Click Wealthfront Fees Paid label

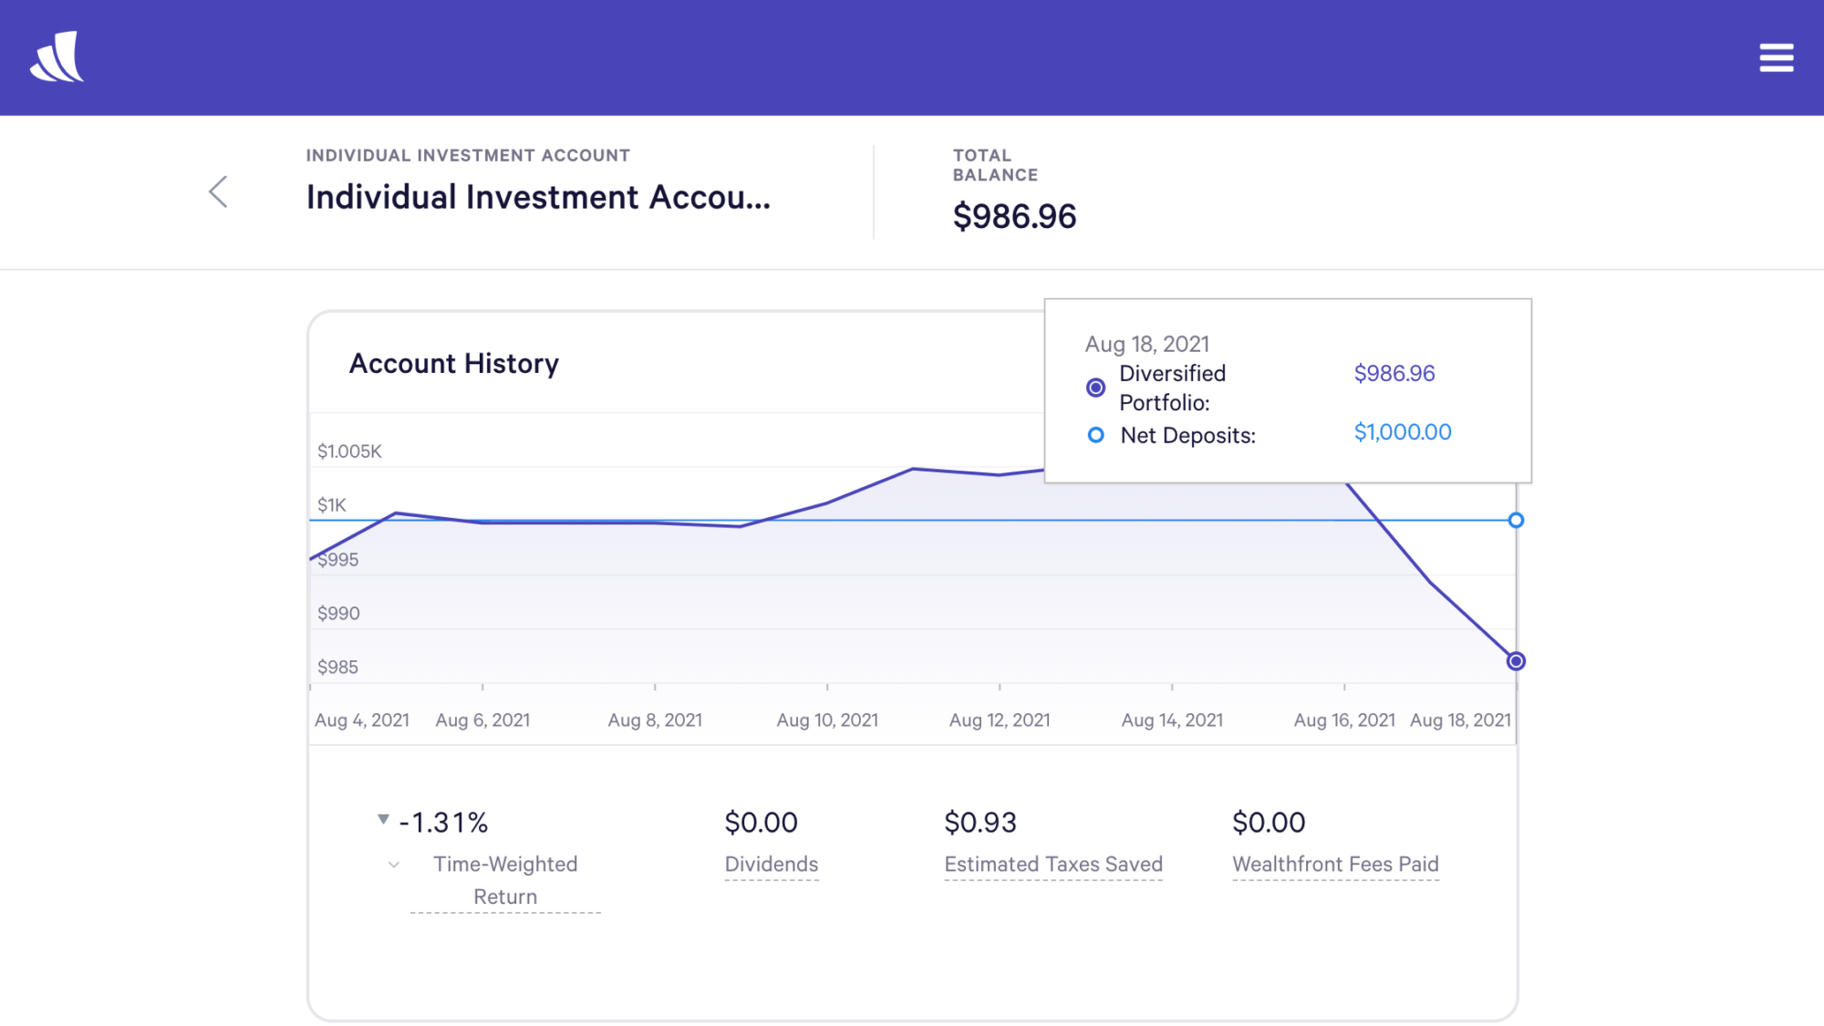1334,864
